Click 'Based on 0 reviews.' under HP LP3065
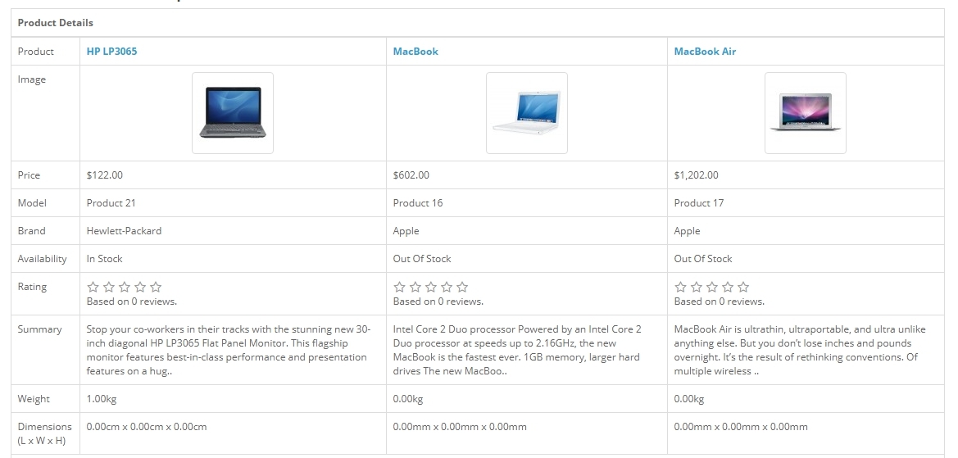 (132, 302)
